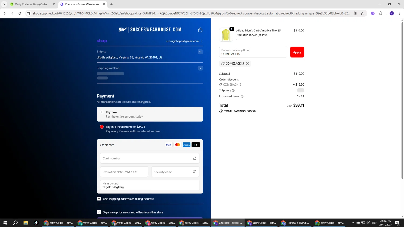Click the yellow jacket product thumbnail

226,35
